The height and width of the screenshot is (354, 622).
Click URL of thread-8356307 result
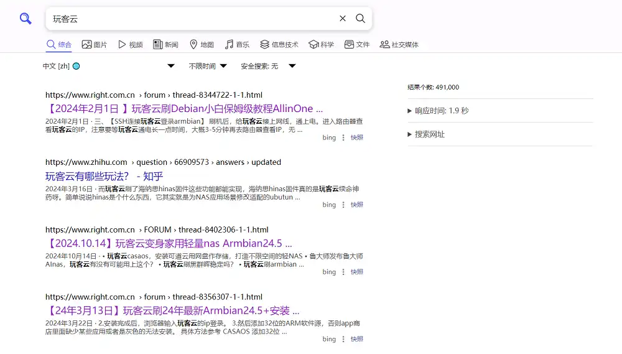click(x=154, y=297)
